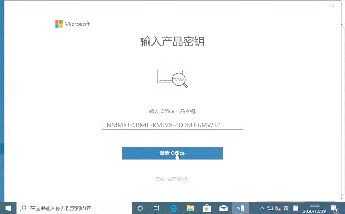Viewport: 345px width, 214px height.
Task: Open Microsoft Store from the taskbar
Action: [207, 208]
